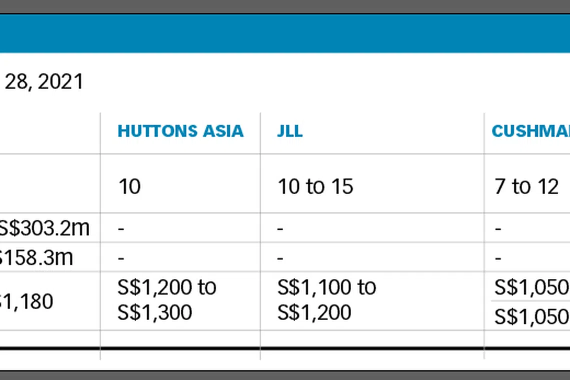The width and height of the screenshot is (570, 380).
Task: Click JLL dash in the S$303.2m row
Action: pos(280,228)
